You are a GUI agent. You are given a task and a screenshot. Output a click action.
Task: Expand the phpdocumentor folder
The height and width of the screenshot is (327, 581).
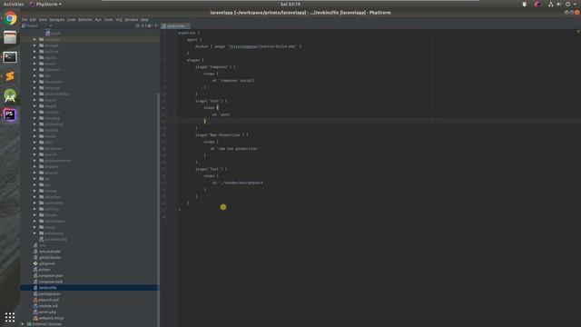click(34, 161)
